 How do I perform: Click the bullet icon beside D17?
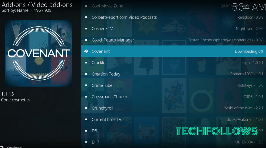click(x=86, y=142)
